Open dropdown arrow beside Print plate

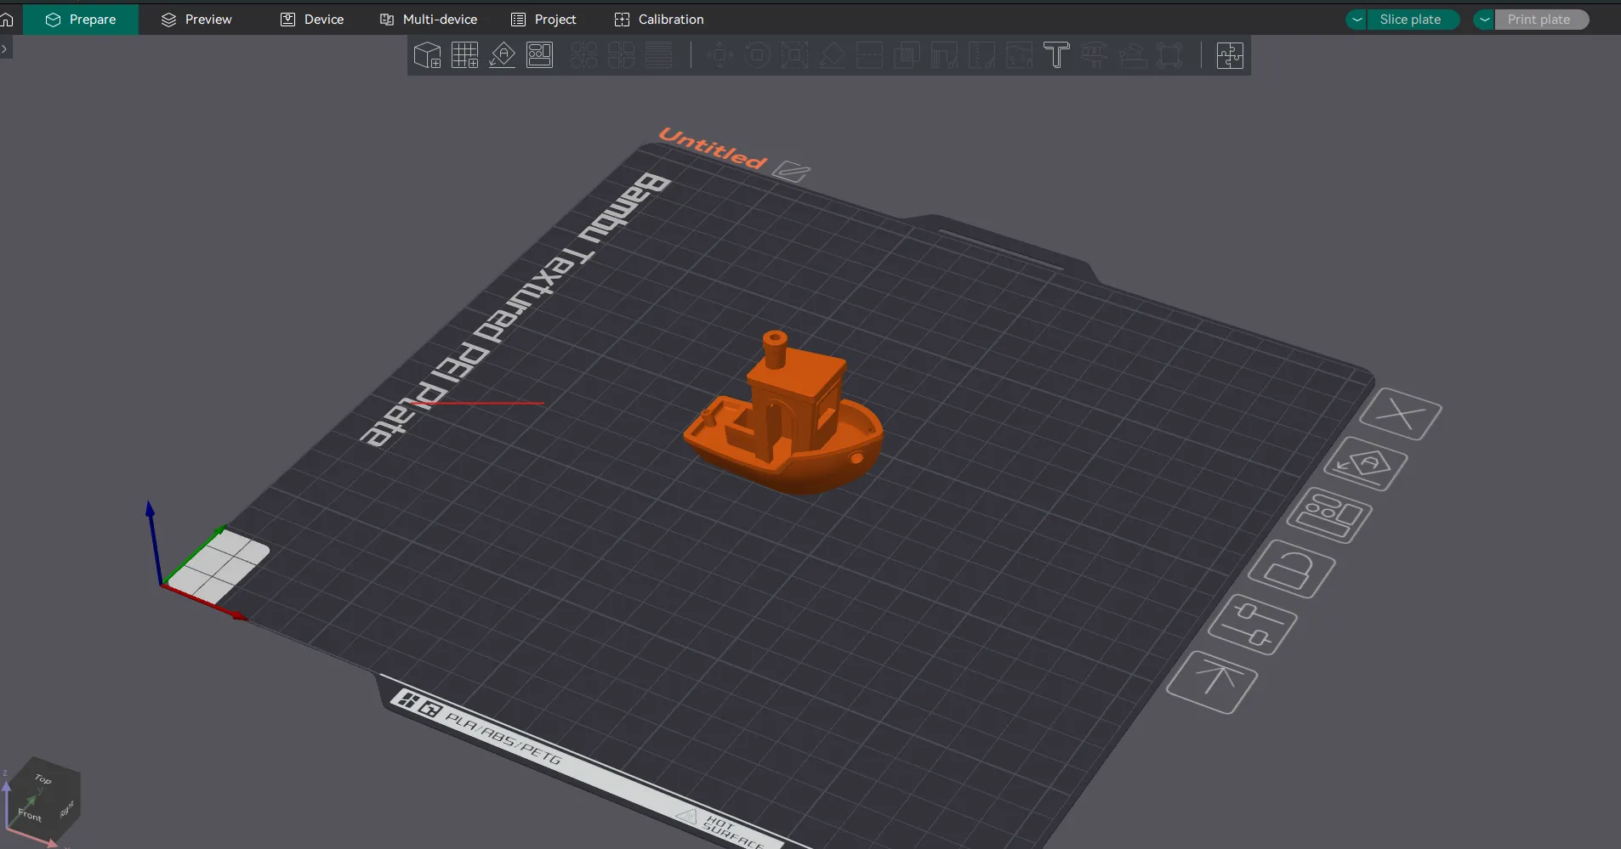coord(1484,20)
